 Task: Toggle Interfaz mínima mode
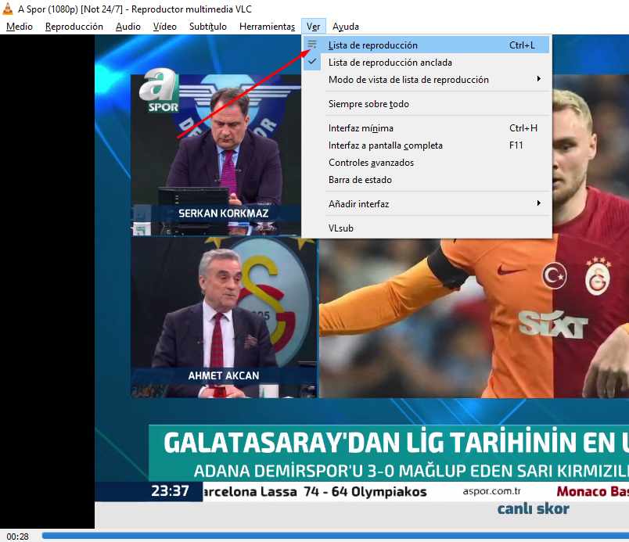(361, 128)
